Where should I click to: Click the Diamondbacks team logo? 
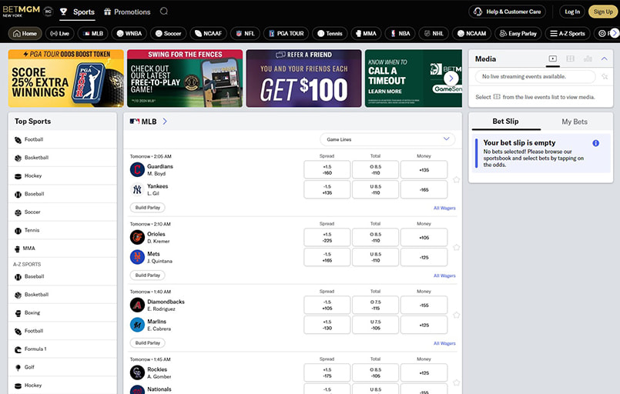137,305
